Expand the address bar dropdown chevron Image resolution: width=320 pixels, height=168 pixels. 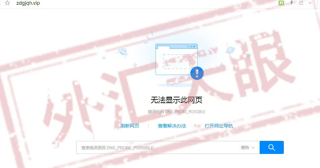[310, 3]
